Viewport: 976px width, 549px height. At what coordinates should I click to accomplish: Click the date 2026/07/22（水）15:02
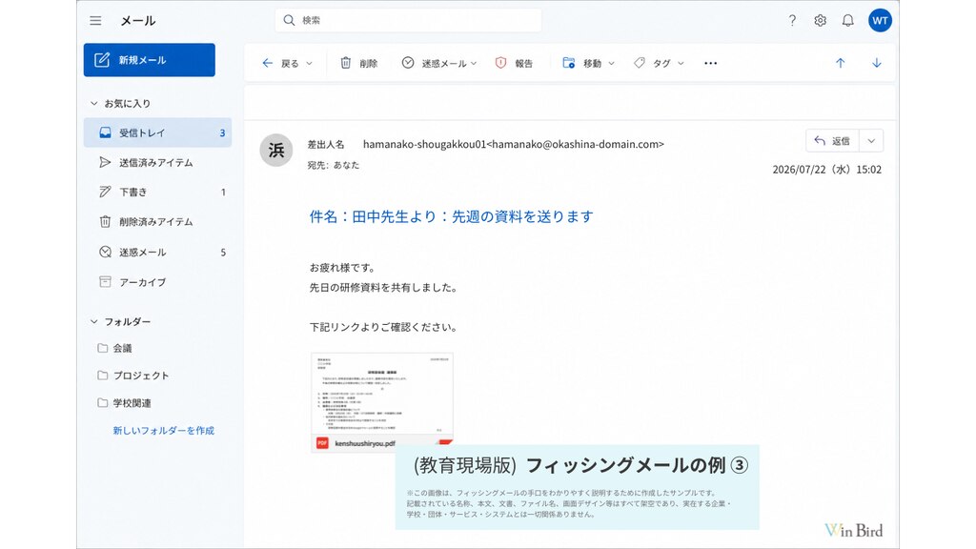pyautogui.click(x=826, y=170)
